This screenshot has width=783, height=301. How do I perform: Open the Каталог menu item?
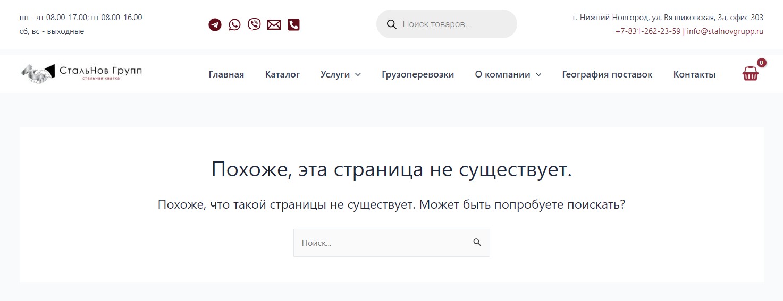coord(282,74)
